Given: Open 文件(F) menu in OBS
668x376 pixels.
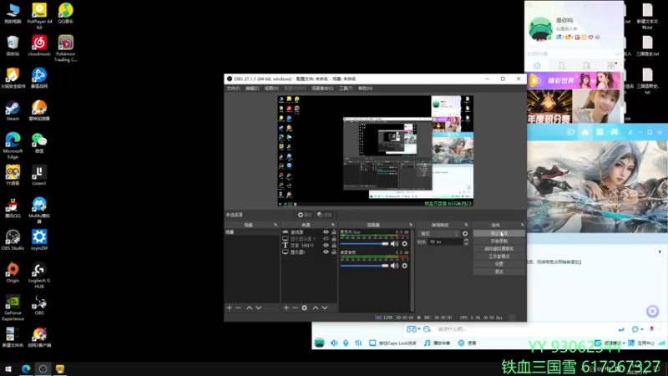Looking at the screenshot, I should [233, 89].
